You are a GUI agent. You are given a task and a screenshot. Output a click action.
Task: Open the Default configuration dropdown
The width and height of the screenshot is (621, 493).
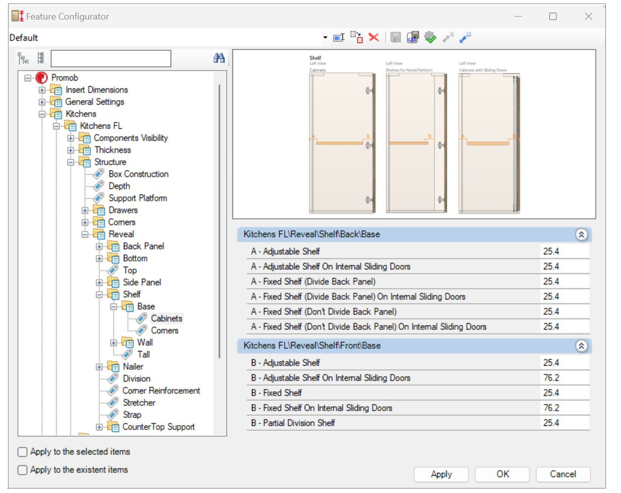click(325, 38)
